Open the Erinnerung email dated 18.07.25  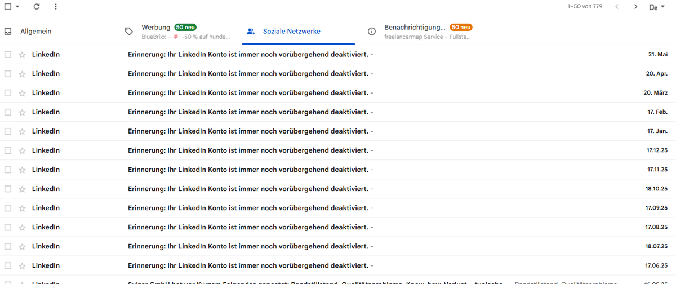(x=248, y=246)
